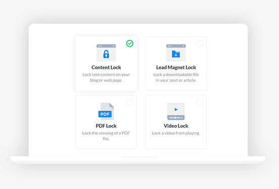Viewport: 279px width, 189px height.
Task: Select the PDF Lock radio circle
Action: click(129, 102)
